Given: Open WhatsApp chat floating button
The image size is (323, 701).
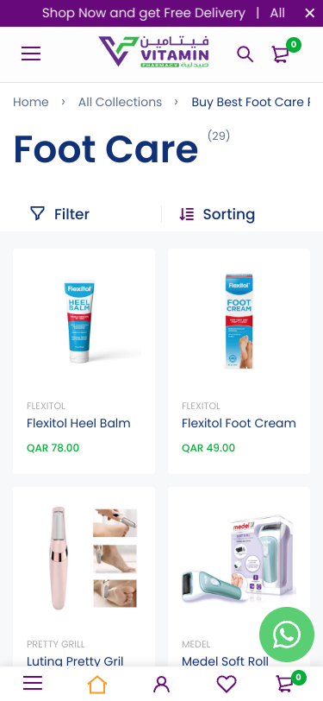Looking at the screenshot, I should coord(287,635).
